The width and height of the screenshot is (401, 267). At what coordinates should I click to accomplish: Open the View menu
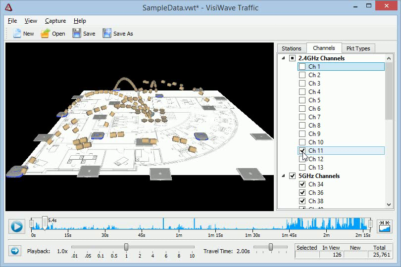[31, 21]
